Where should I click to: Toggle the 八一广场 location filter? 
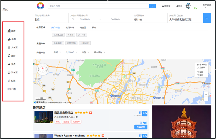coord(82,35)
